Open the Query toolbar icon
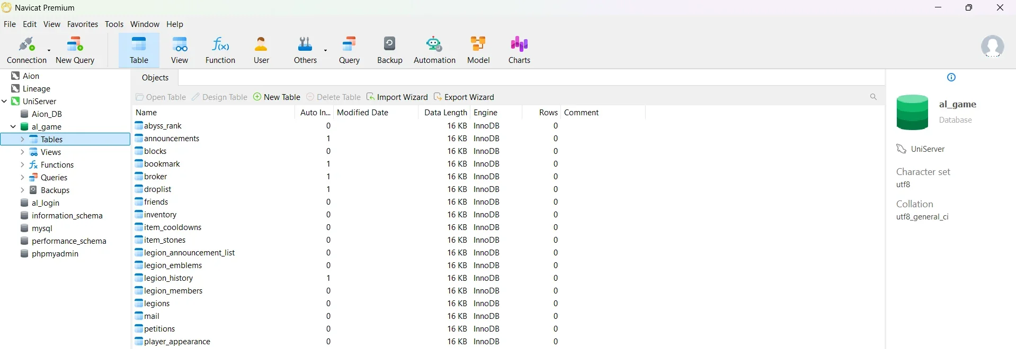Image resolution: width=1016 pixels, height=349 pixels. click(x=350, y=50)
